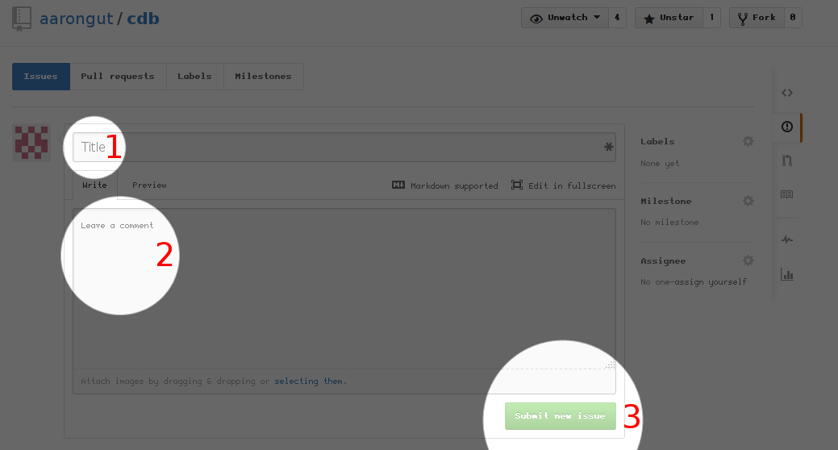Go to the Milestones navigation tab
Screen dimensions: 838x450
tap(263, 77)
